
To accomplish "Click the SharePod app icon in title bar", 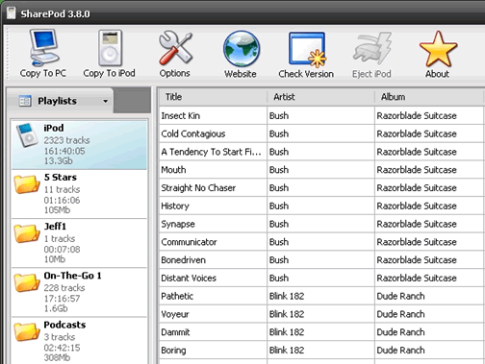I will 12,13.
